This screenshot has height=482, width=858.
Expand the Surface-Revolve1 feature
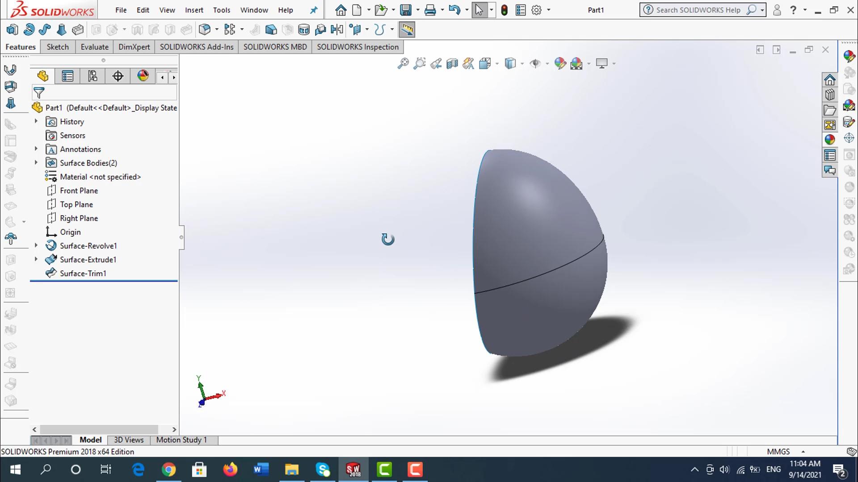click(36, 245)
